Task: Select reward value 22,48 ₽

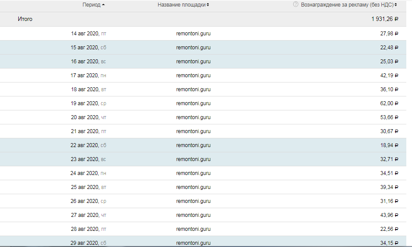Action: tap(389, 47)
